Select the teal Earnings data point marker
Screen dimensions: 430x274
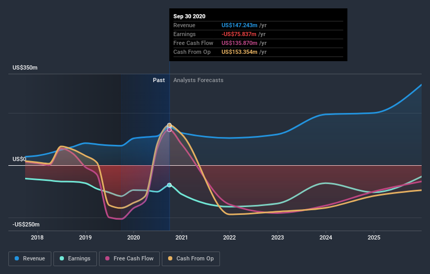tap(170, 185)
